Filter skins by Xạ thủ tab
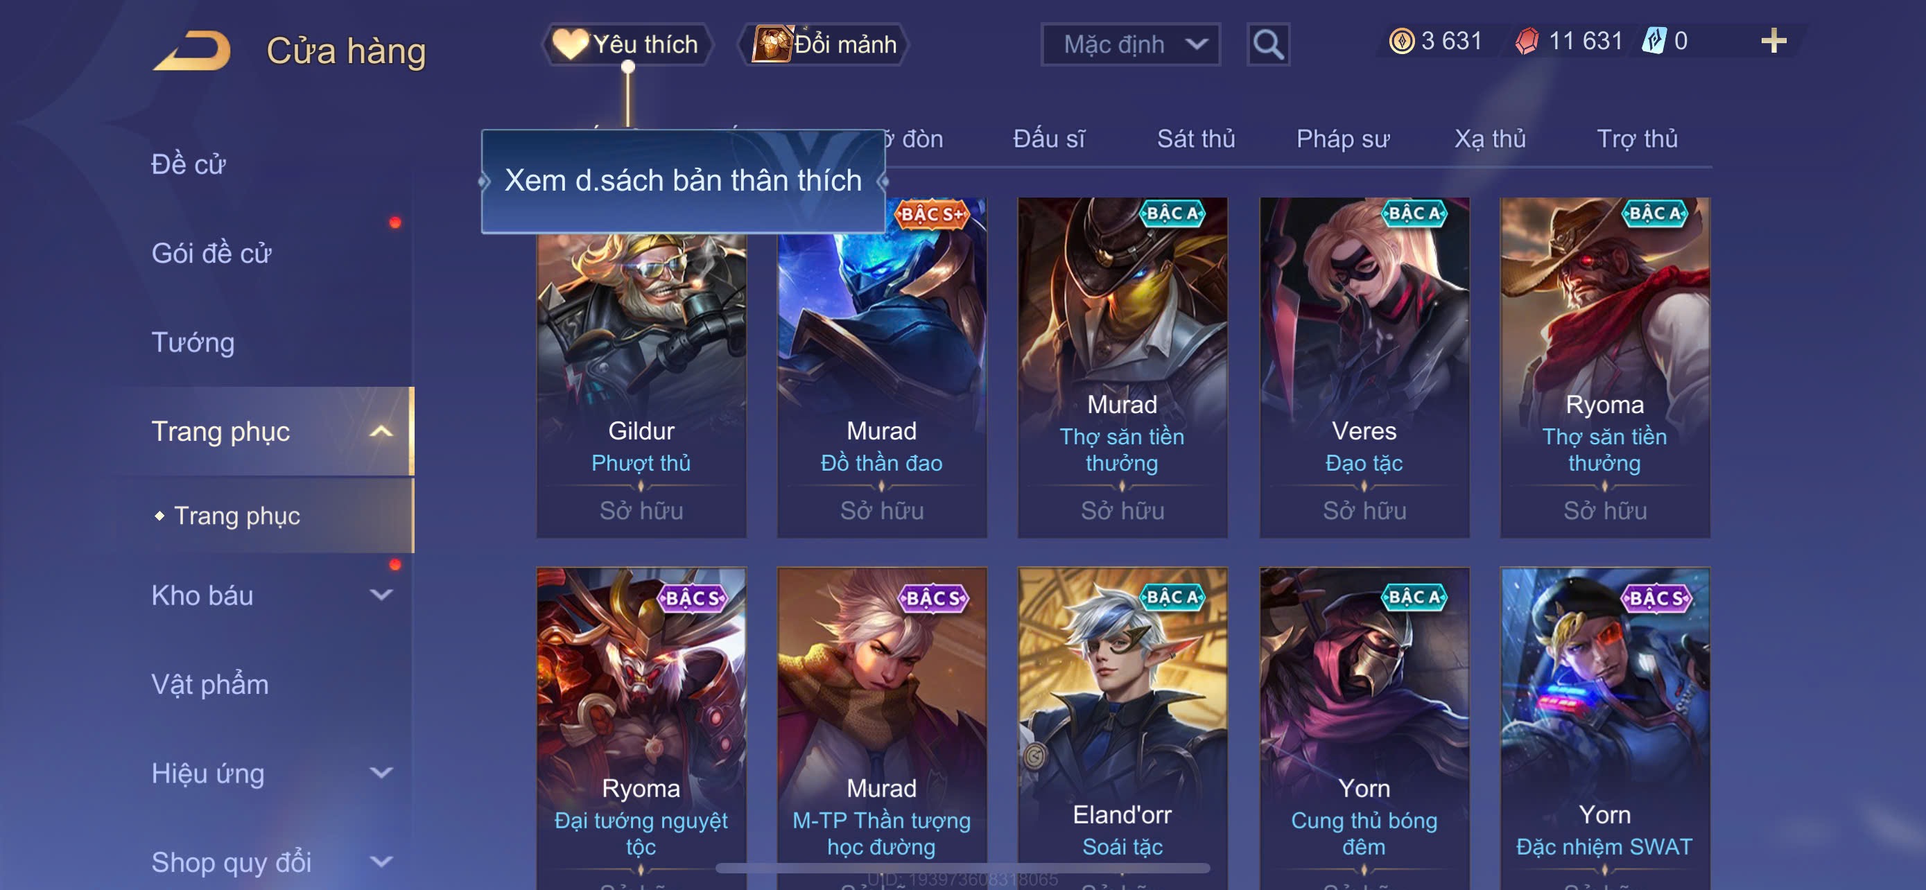Screen dimensions: 1926x890 [x=1489, y=139]
